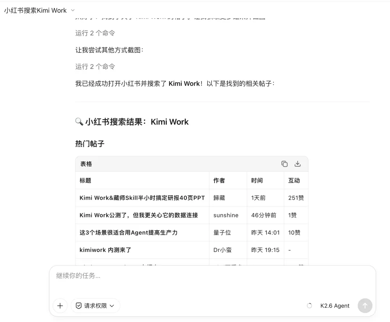Screen dimensions: 390x322
Task: Click time cell 昨天 14:01
Action: (265, 233)
